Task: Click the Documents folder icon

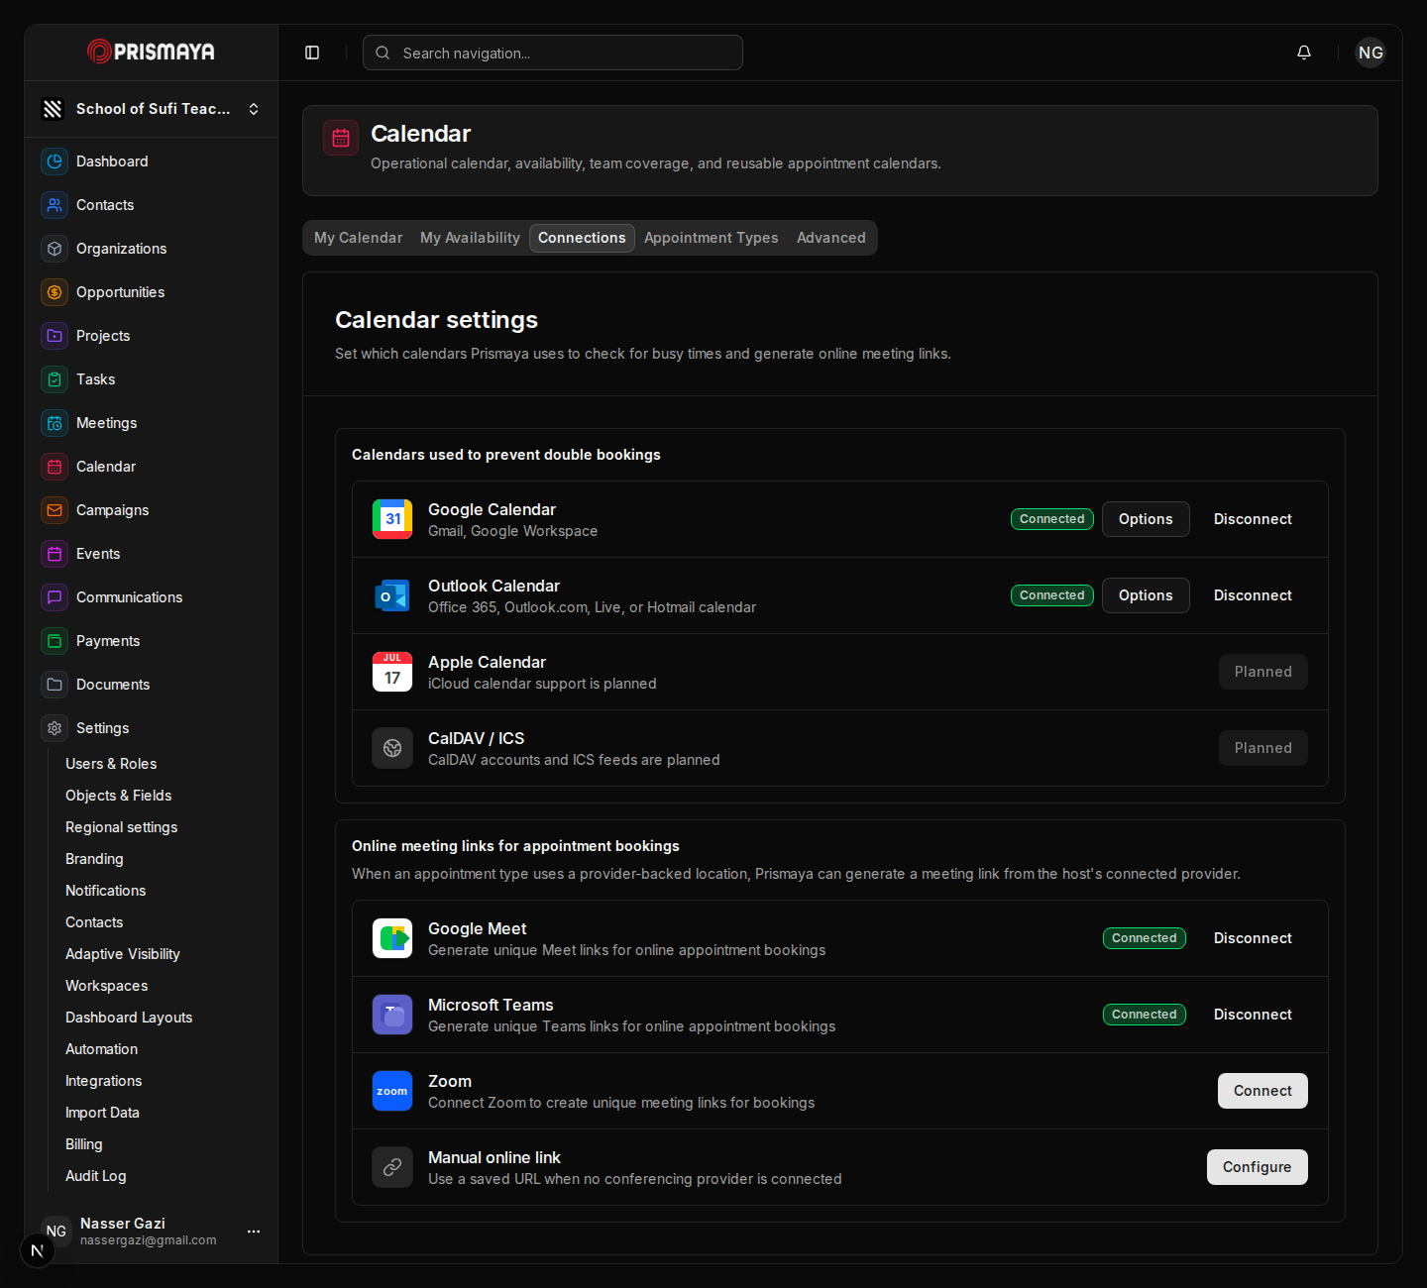Action: click(x=55, y=685)
